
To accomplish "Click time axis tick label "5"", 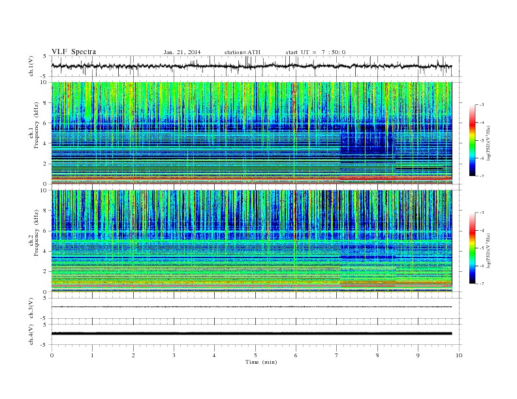I will click(x=255, y=355).
